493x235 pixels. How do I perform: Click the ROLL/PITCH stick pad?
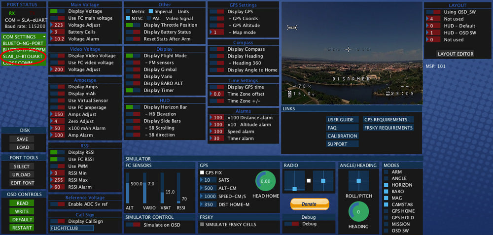point(358,181)
